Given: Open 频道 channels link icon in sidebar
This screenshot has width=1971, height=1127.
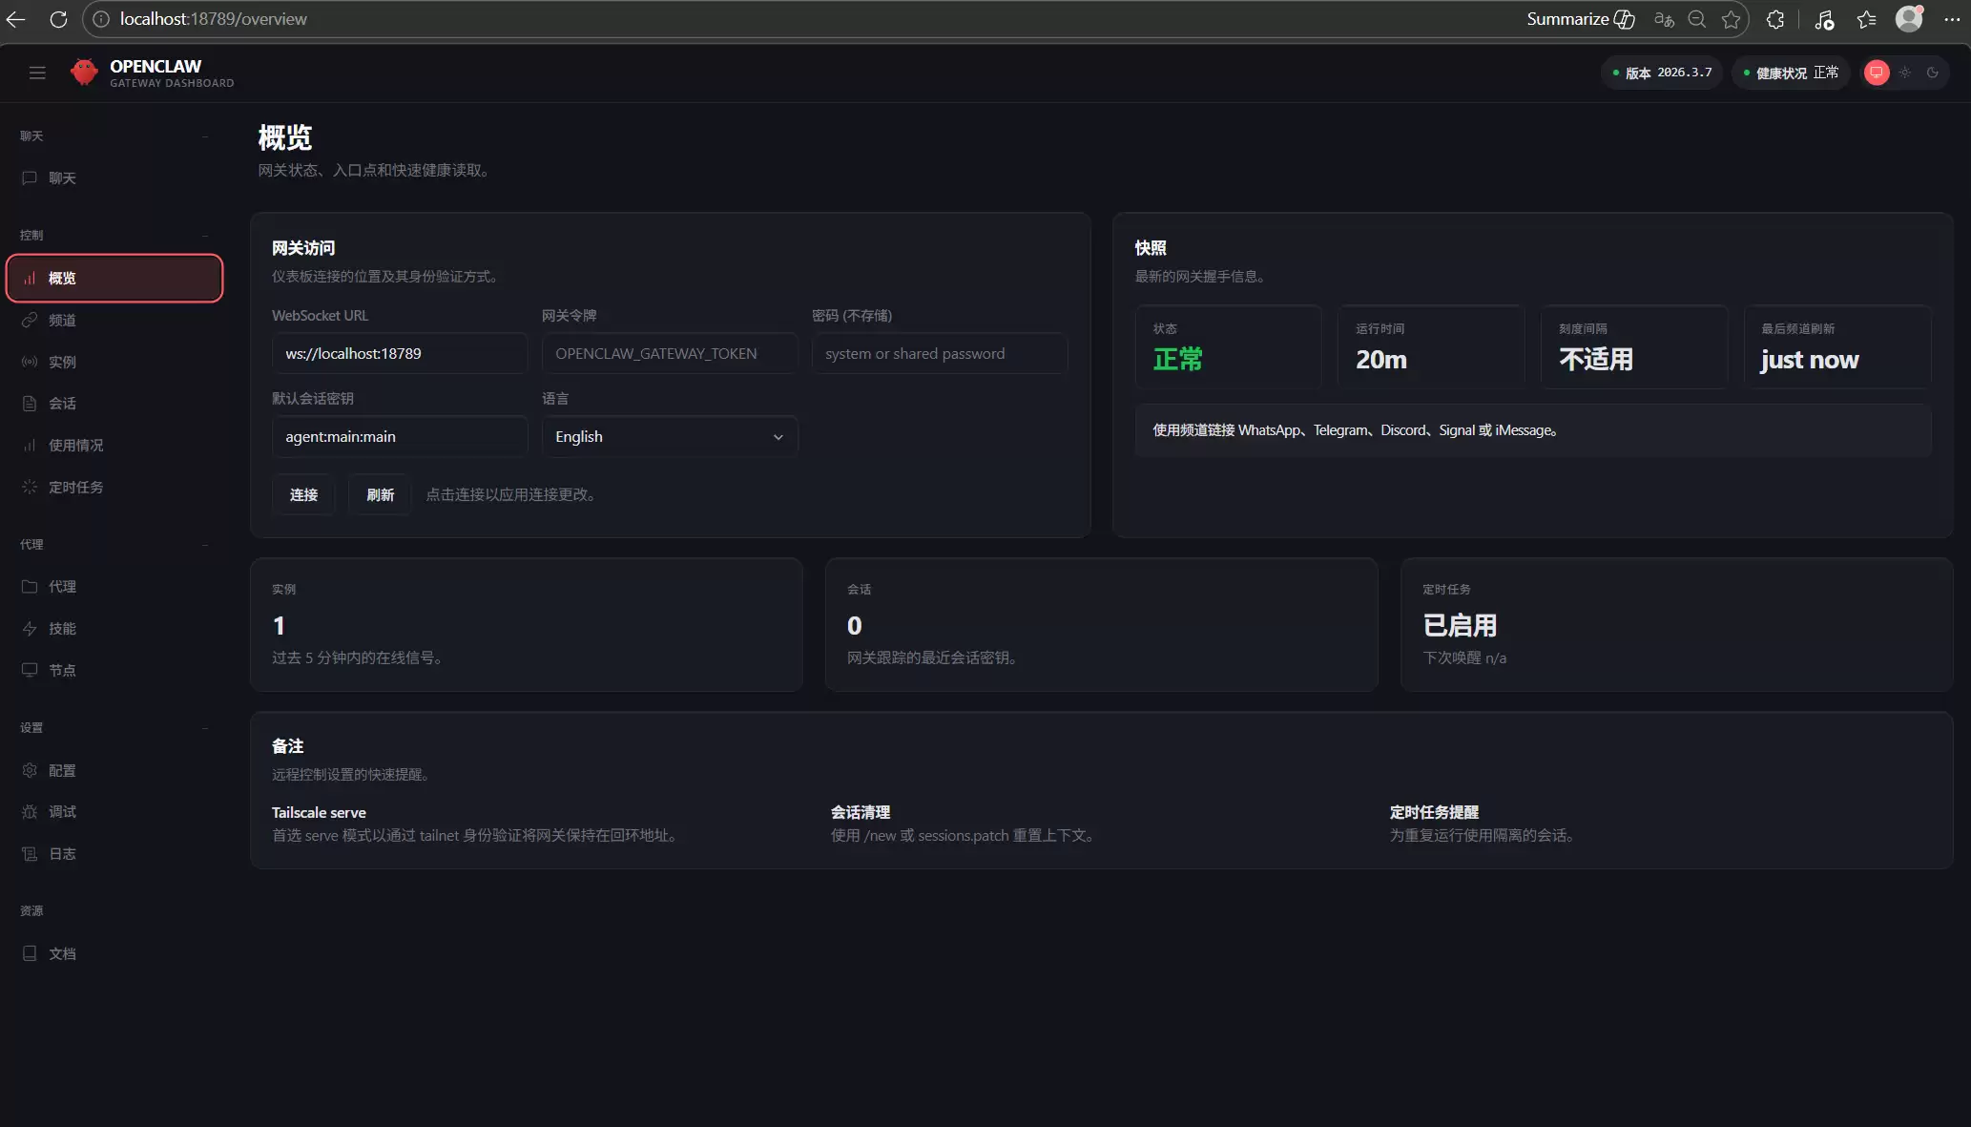Looking at the screenshot, I should pyautogui.click(x=30, y=321).
